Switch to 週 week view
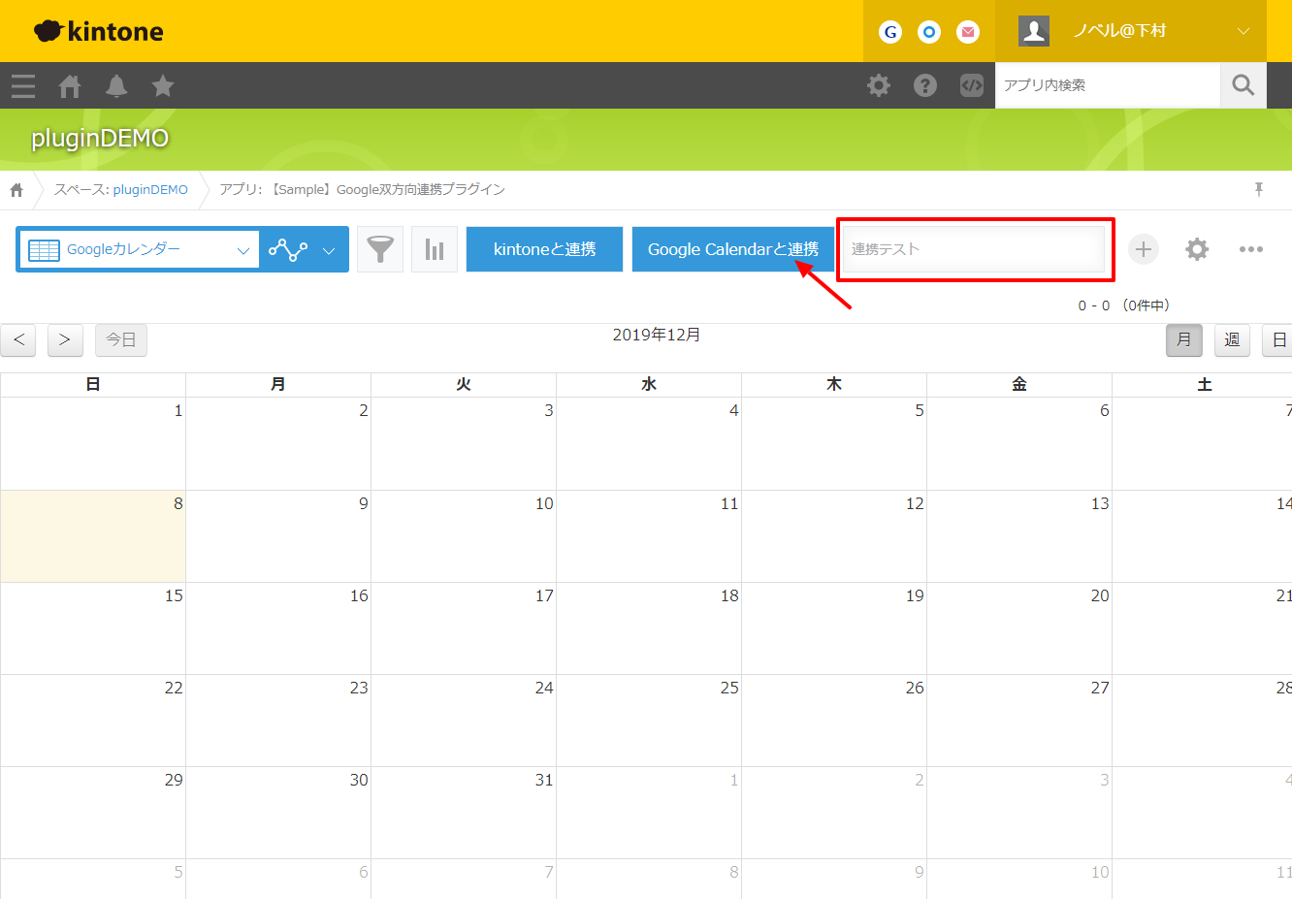Screen dimensions: 1292x899 (1232, 340)
